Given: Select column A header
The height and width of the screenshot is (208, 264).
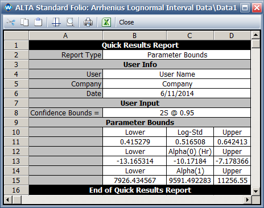Looking at the screenshot, I should click(x=65, y=35).
